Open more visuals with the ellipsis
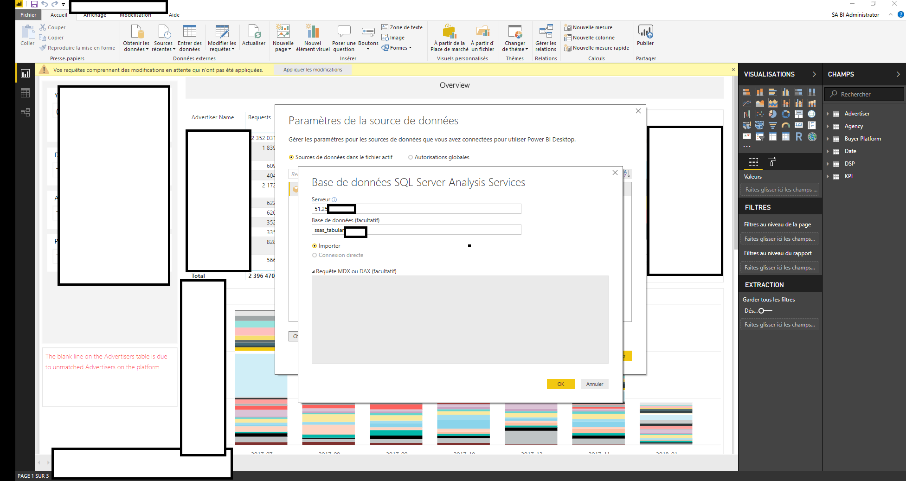 (x=746, y=147)
